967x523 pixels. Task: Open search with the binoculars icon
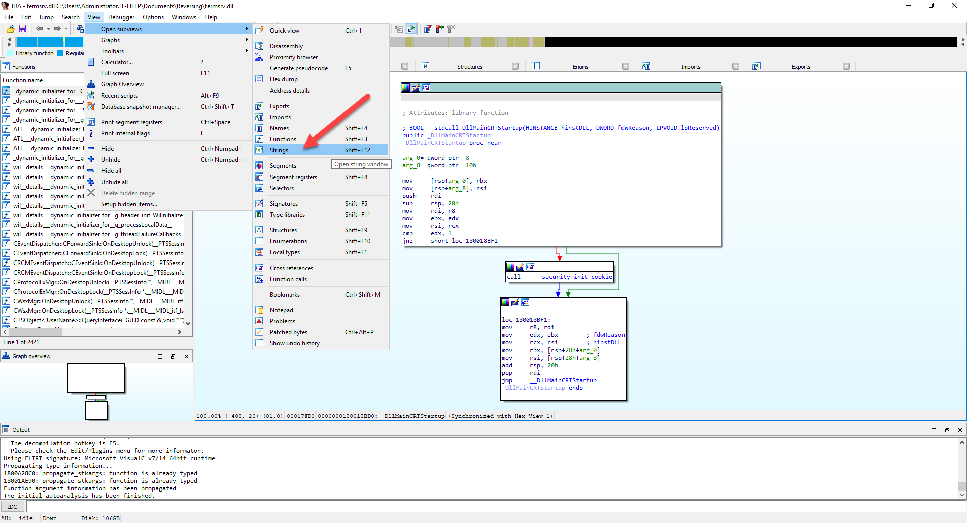point(81,29)
